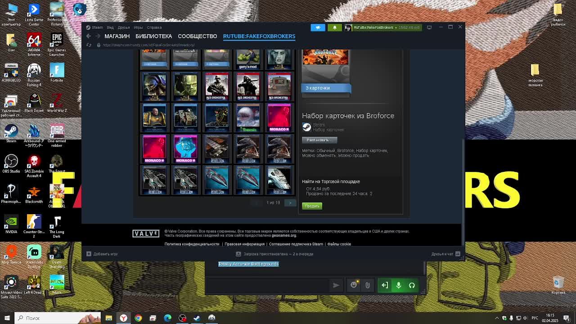This screenshot has height=324, width=576.
Task: Click the inventory URL address field
Action: pyautogui.click(x=148, y=45)
